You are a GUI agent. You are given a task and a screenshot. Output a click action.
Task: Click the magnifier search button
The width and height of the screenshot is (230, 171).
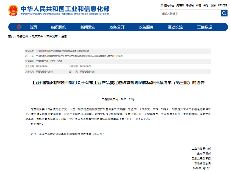(x=224, y=13)
